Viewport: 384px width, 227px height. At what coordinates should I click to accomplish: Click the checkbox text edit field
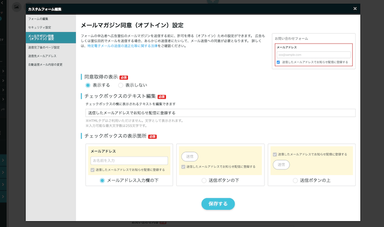coord(220,113)
